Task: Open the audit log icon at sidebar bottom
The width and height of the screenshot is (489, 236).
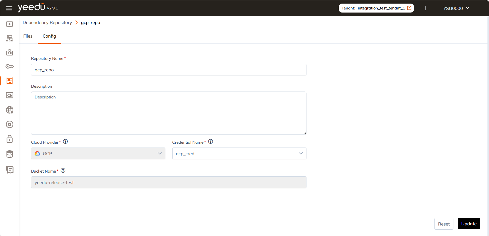Action: pyautogui.click(x=9, y=170)
